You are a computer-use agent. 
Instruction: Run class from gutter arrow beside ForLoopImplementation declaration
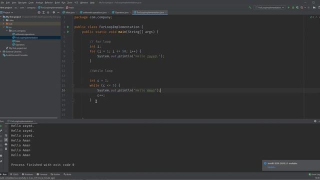tap(68, 27)
